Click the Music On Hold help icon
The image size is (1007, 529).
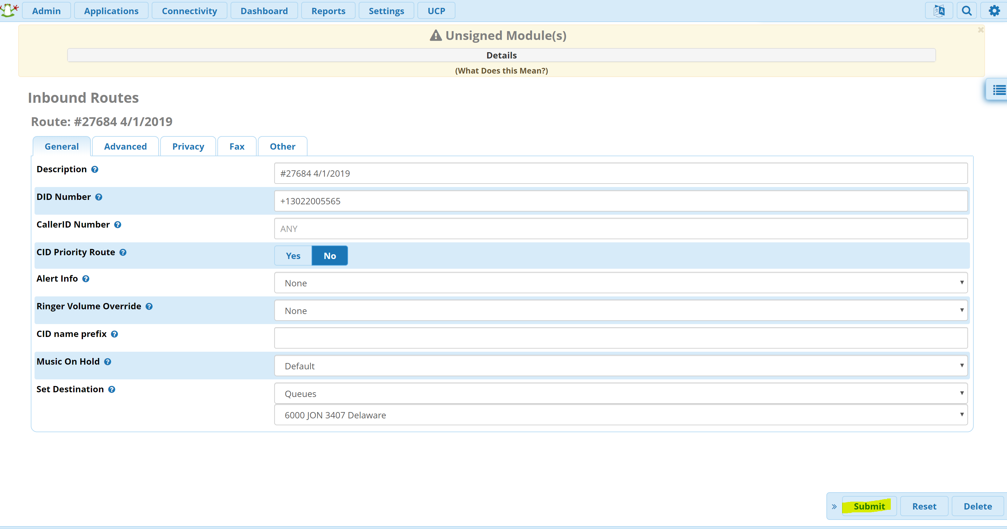click(x=108, y=362)
